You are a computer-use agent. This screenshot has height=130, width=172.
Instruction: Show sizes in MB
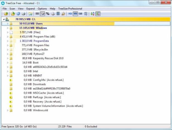[75, 14]
